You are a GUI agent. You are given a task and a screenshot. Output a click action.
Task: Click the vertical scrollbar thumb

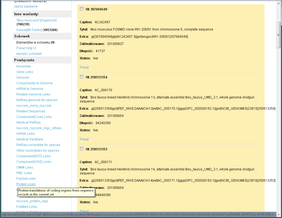tap(279, 35)
